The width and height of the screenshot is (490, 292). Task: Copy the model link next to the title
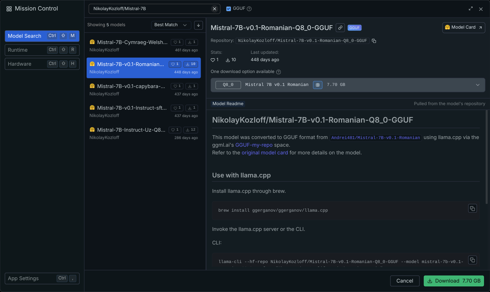coord(340,28)
